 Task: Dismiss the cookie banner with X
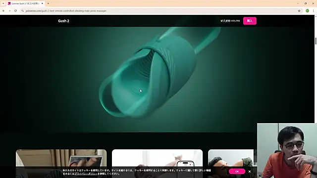coord(250,172)
